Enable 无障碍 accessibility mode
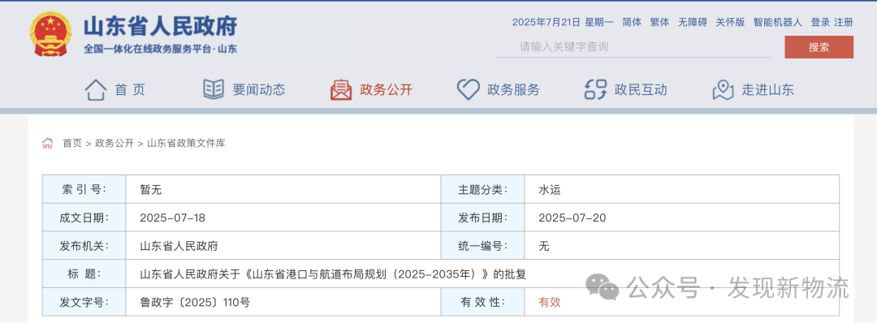Image resolution: width=877 pixels, height=323 pixels. [693, 23]
